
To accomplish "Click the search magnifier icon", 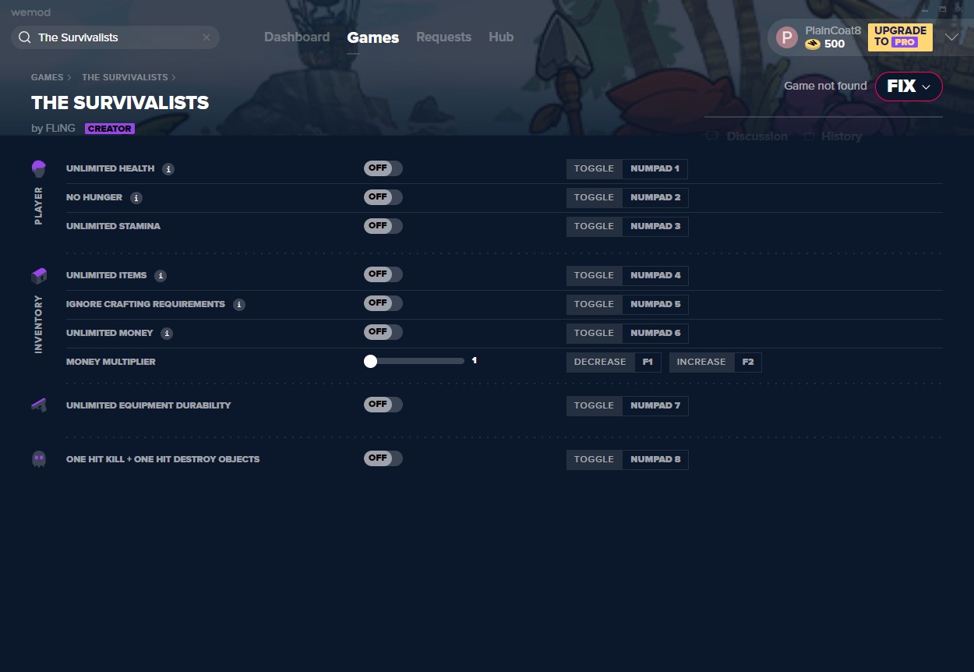I will (x=24, y=37).
